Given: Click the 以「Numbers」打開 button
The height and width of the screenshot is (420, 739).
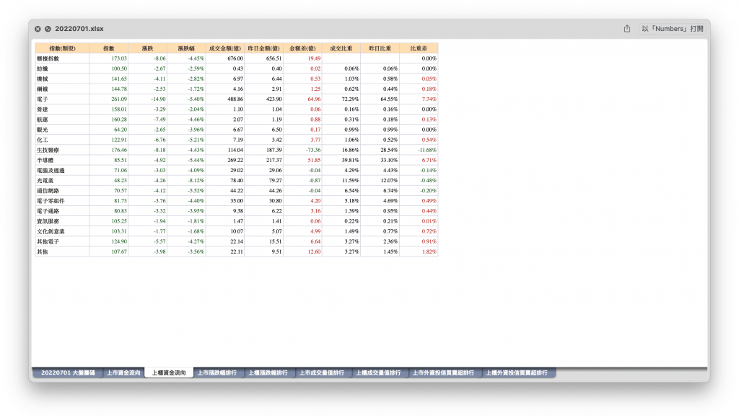Looking at the screenshot, I should (x=673, y=29).
